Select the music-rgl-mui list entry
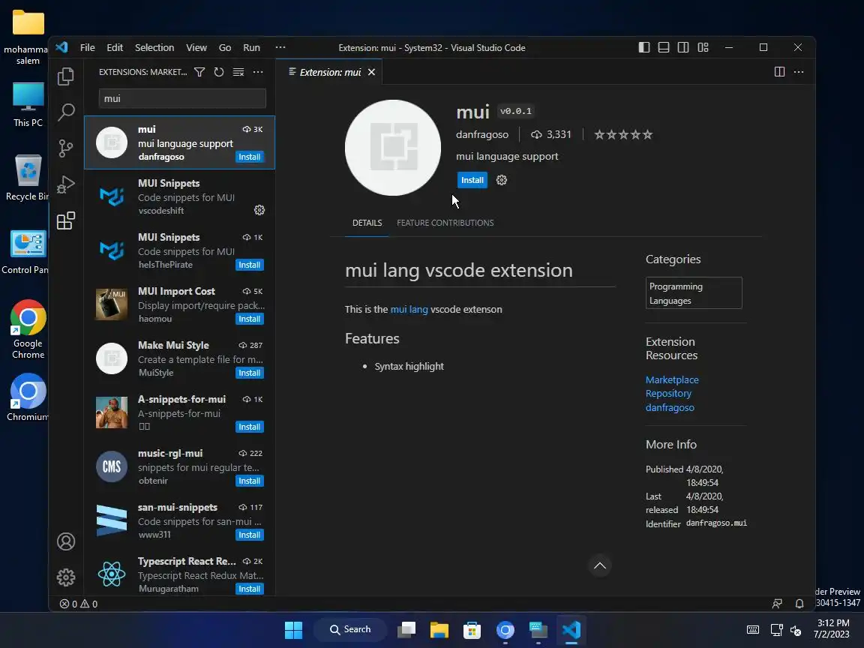The height and width of the screenshot is (648, 864). (x=180, y=466)
